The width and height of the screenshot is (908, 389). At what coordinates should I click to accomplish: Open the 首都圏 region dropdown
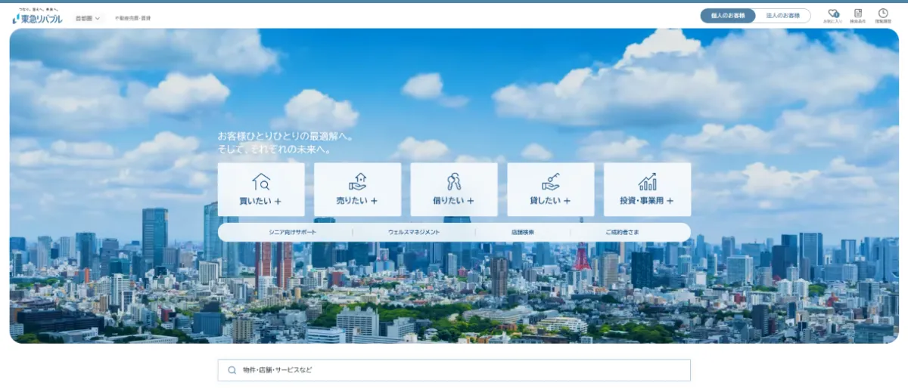[88, 18]
